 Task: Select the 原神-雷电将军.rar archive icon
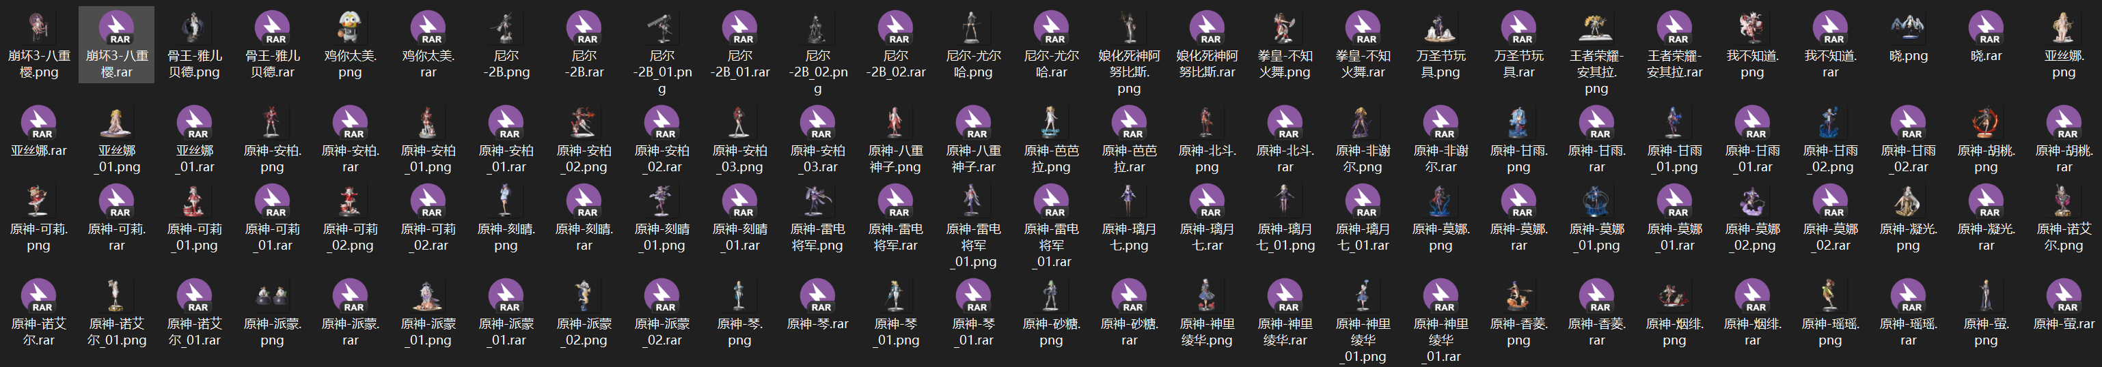coord(896,201)
